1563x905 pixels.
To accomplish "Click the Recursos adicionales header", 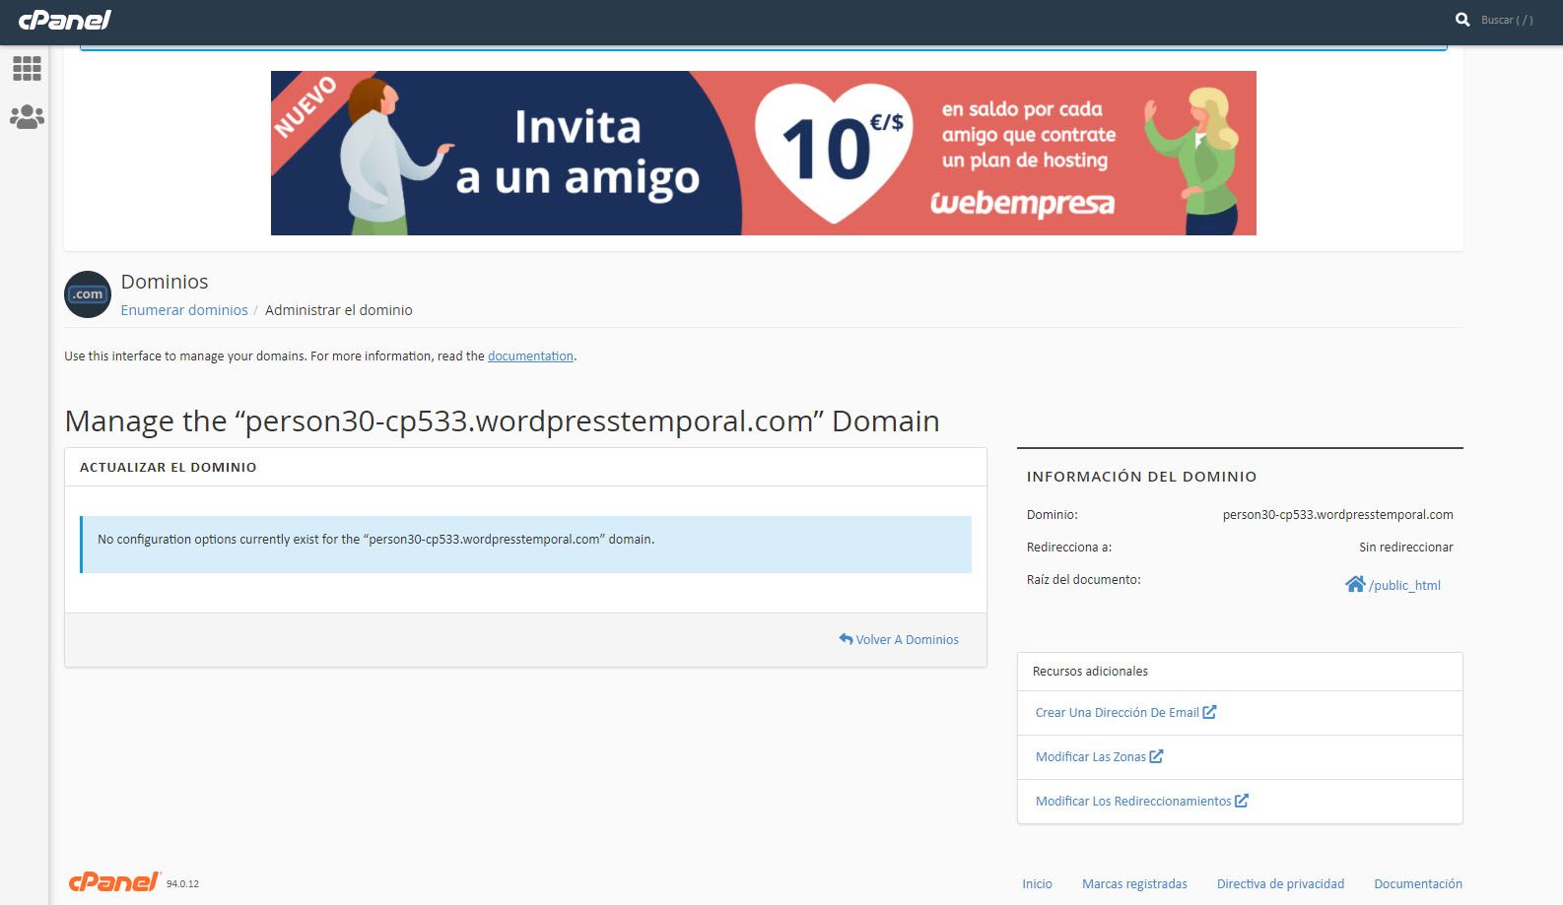I will click(1090, 672).
